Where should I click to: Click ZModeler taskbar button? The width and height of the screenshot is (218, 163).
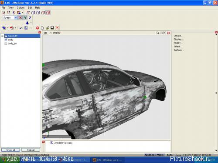[x=108, y=160]
